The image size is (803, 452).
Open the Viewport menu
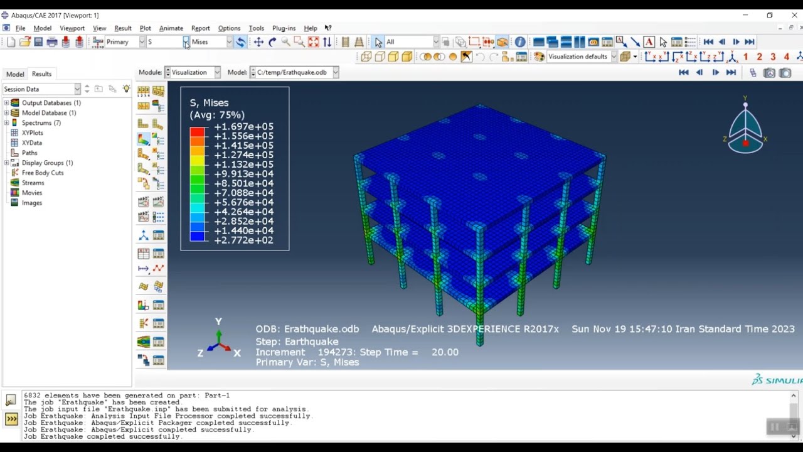(x=72, y=28)
